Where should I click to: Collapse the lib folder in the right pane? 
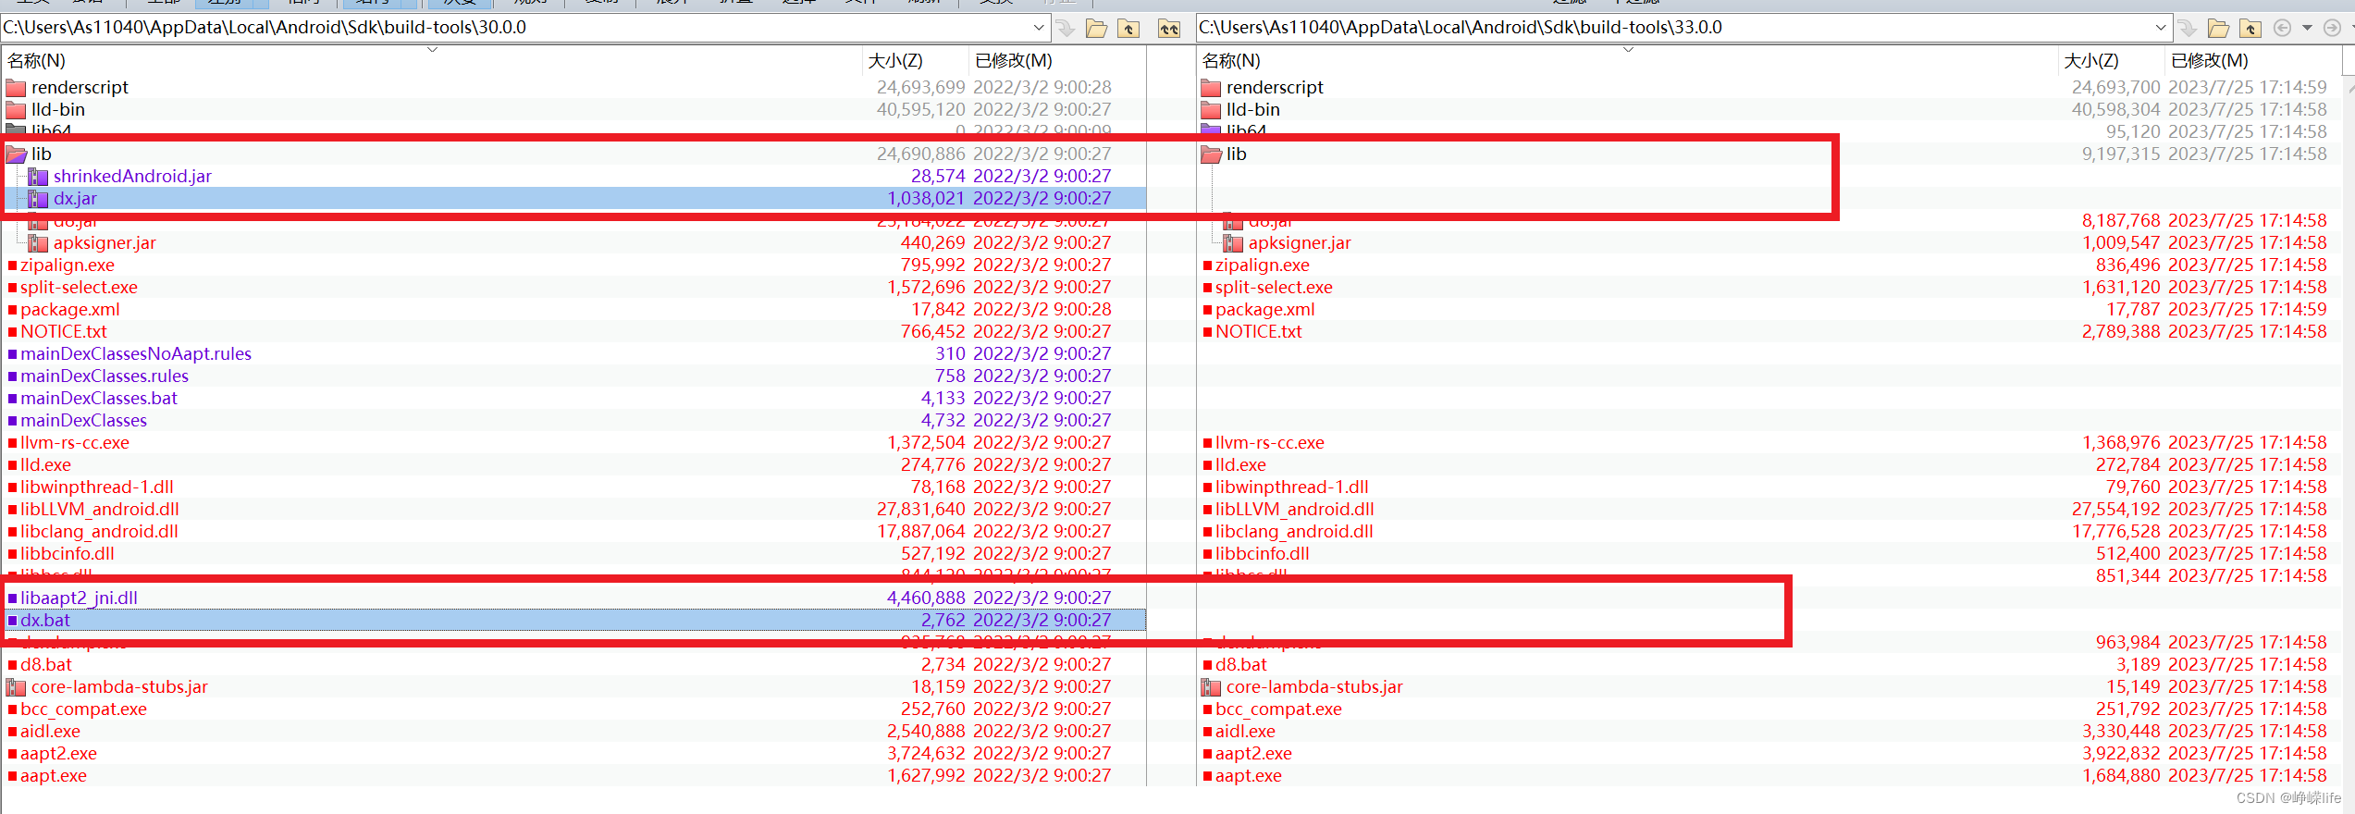(x=1211, y=154)
